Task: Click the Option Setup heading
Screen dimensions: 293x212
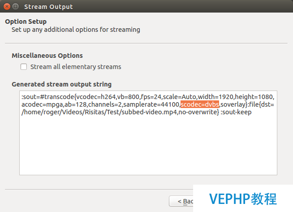Action: (x=26, y=22)
